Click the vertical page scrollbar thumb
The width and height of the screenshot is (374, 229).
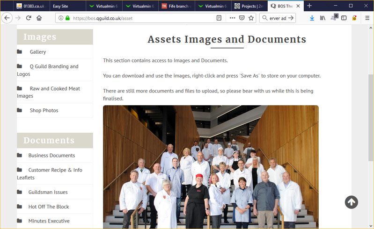pyautogui.click(x=371, y=118)
